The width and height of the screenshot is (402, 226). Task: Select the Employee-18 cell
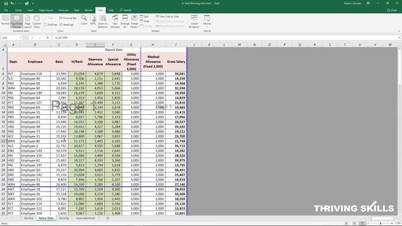pyautogui.click(x=35, y=190)
